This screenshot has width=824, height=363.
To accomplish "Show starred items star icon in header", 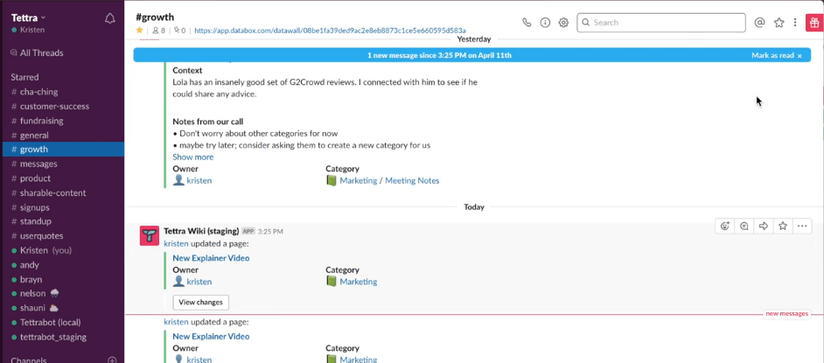I will click(x=779, y=23).
